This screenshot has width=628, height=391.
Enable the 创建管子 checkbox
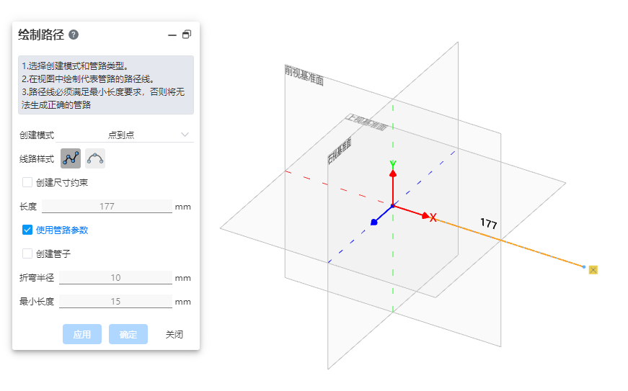[x=27, y=253]
